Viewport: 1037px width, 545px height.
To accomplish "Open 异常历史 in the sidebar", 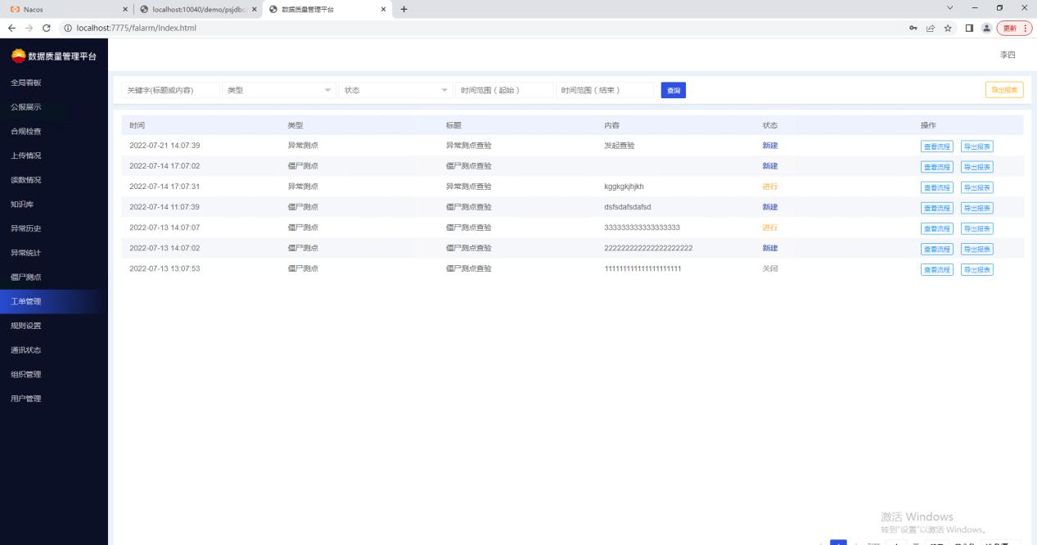I will point(26,228).
